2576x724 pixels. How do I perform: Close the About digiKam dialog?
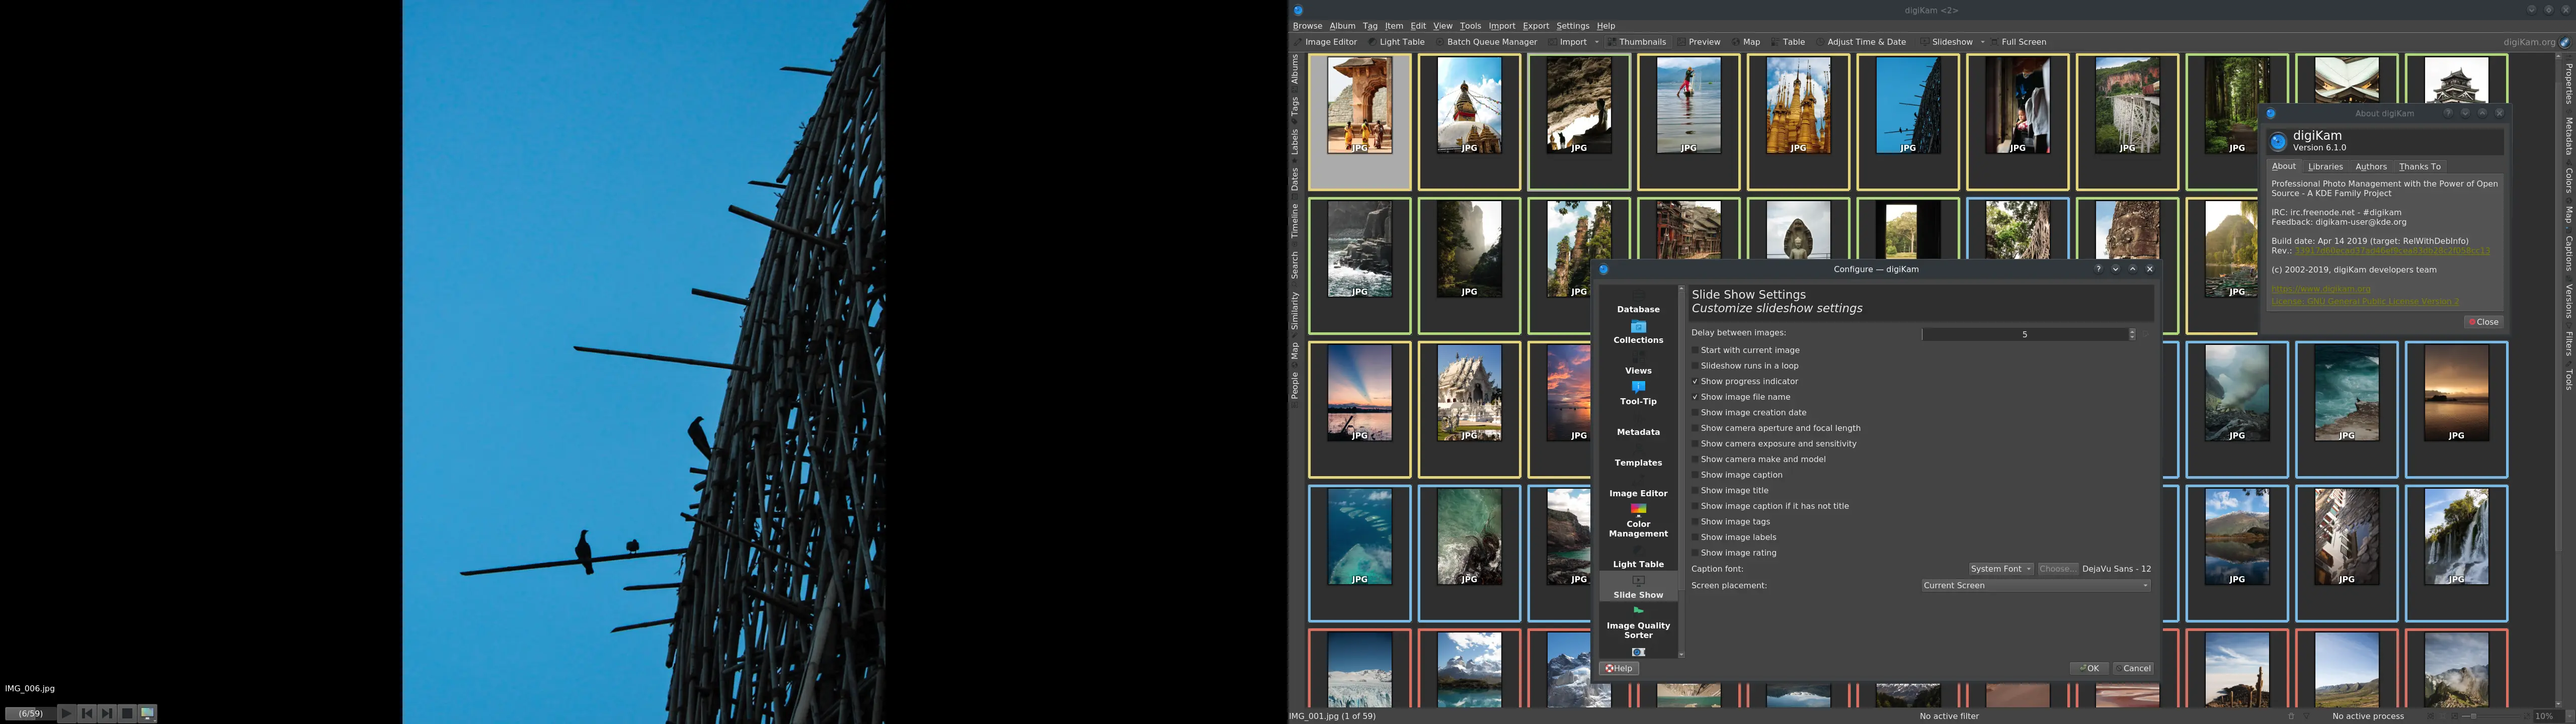(2484, 321)
